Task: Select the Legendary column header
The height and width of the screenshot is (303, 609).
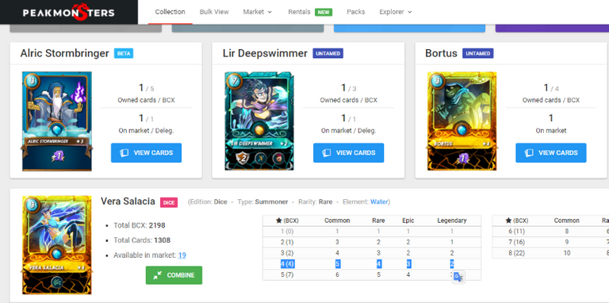Action: 452,221
